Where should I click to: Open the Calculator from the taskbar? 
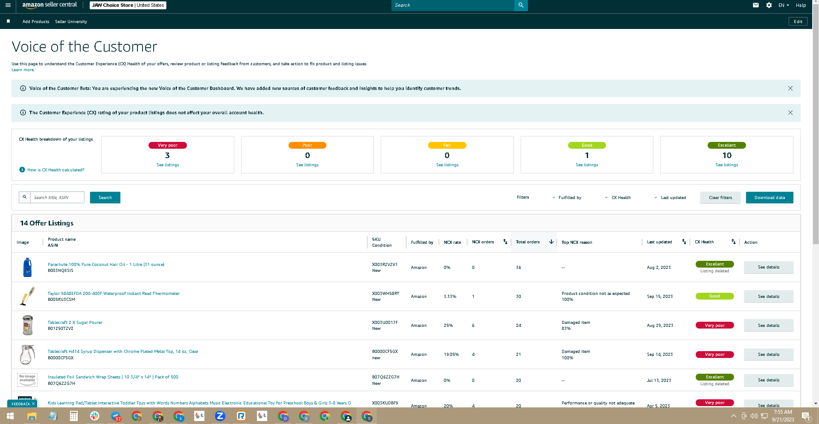73,416
